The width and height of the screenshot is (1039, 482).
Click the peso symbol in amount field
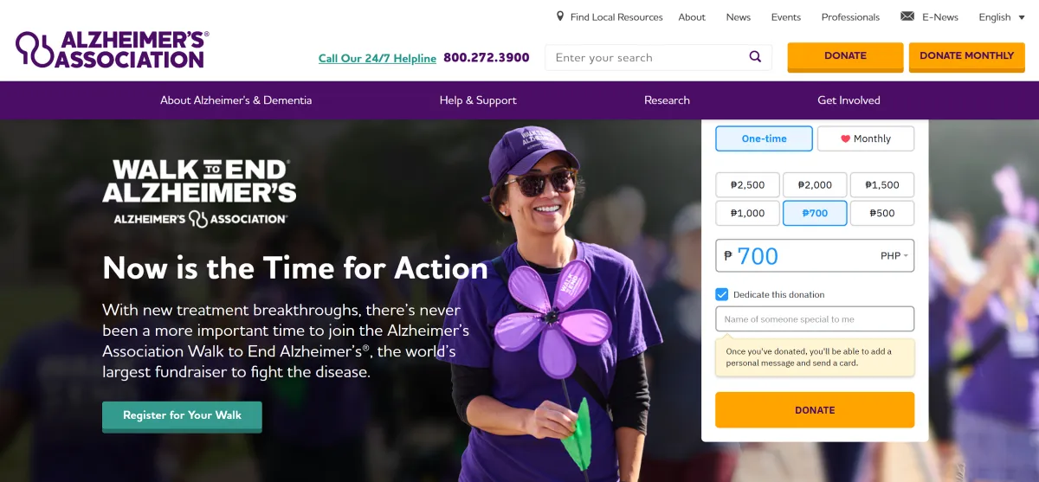728,256
